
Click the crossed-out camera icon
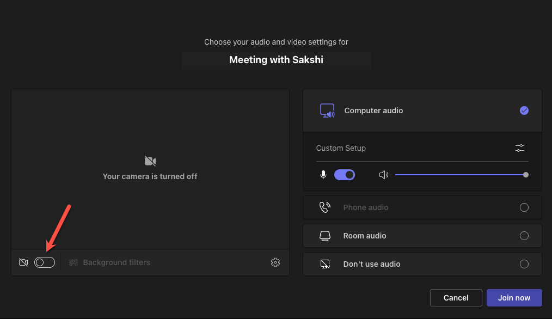click(23, 262)
